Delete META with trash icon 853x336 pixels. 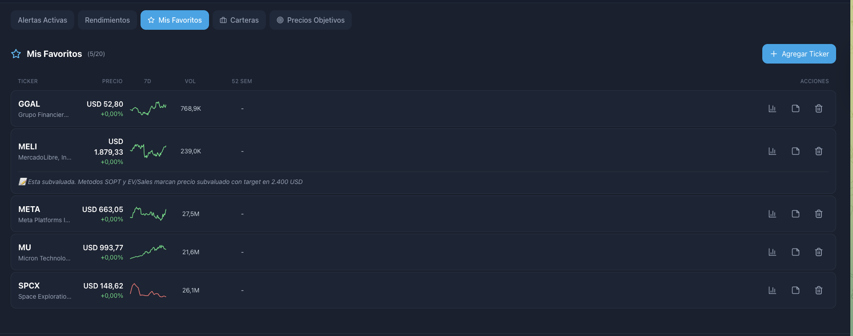point(819,214)
